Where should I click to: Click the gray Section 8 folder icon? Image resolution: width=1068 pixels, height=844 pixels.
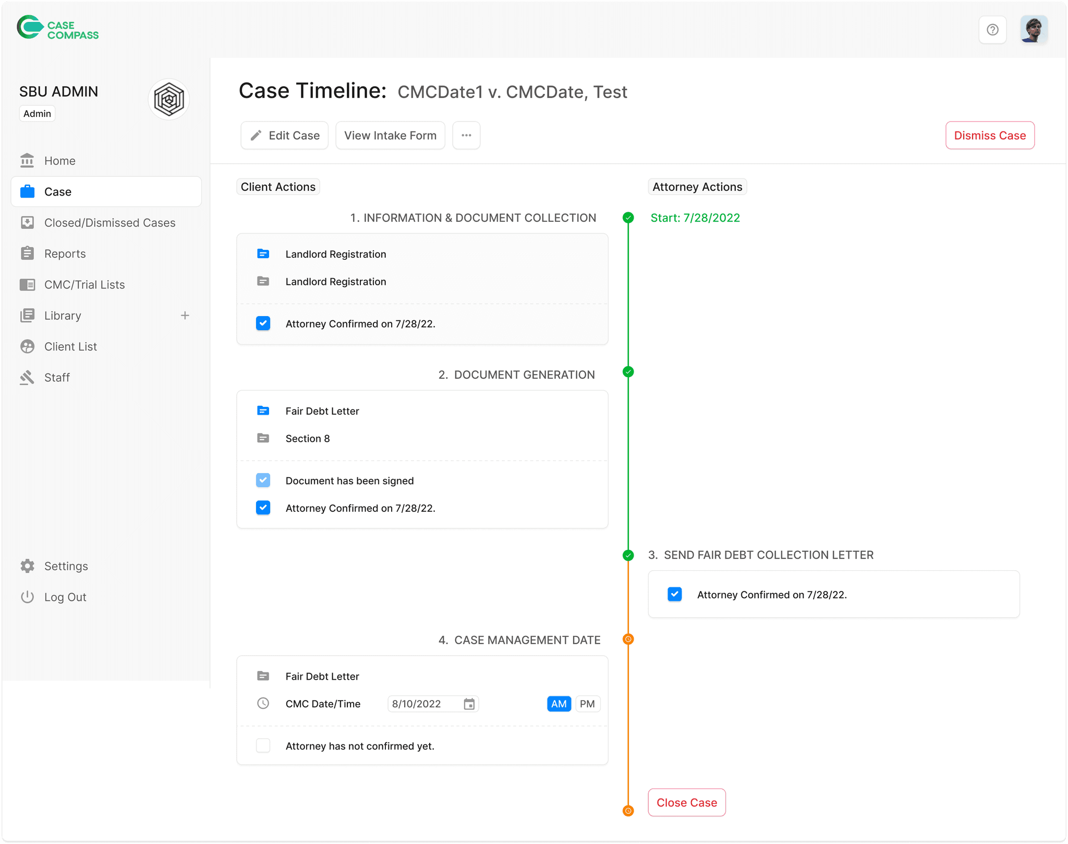click(263, 439)
